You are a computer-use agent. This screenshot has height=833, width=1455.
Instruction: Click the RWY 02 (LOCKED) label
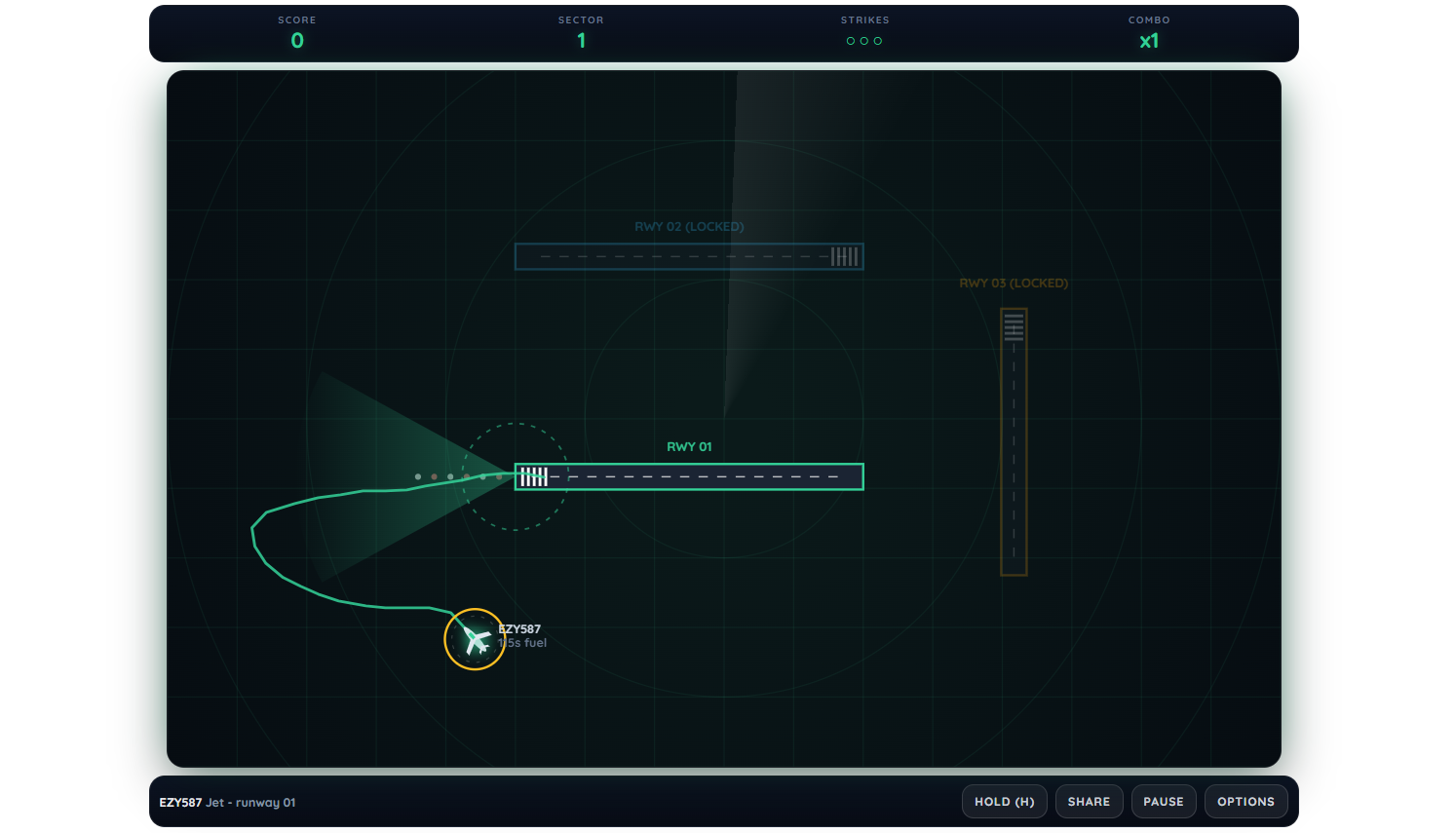(x=689, y=226)
